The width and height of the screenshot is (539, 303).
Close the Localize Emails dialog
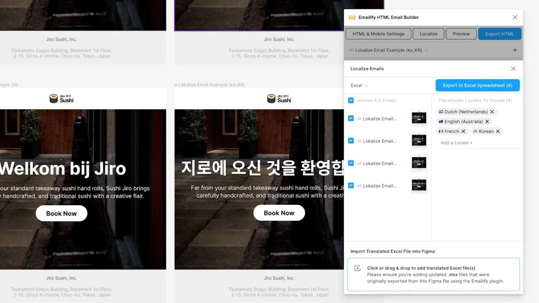pos(513,68)
